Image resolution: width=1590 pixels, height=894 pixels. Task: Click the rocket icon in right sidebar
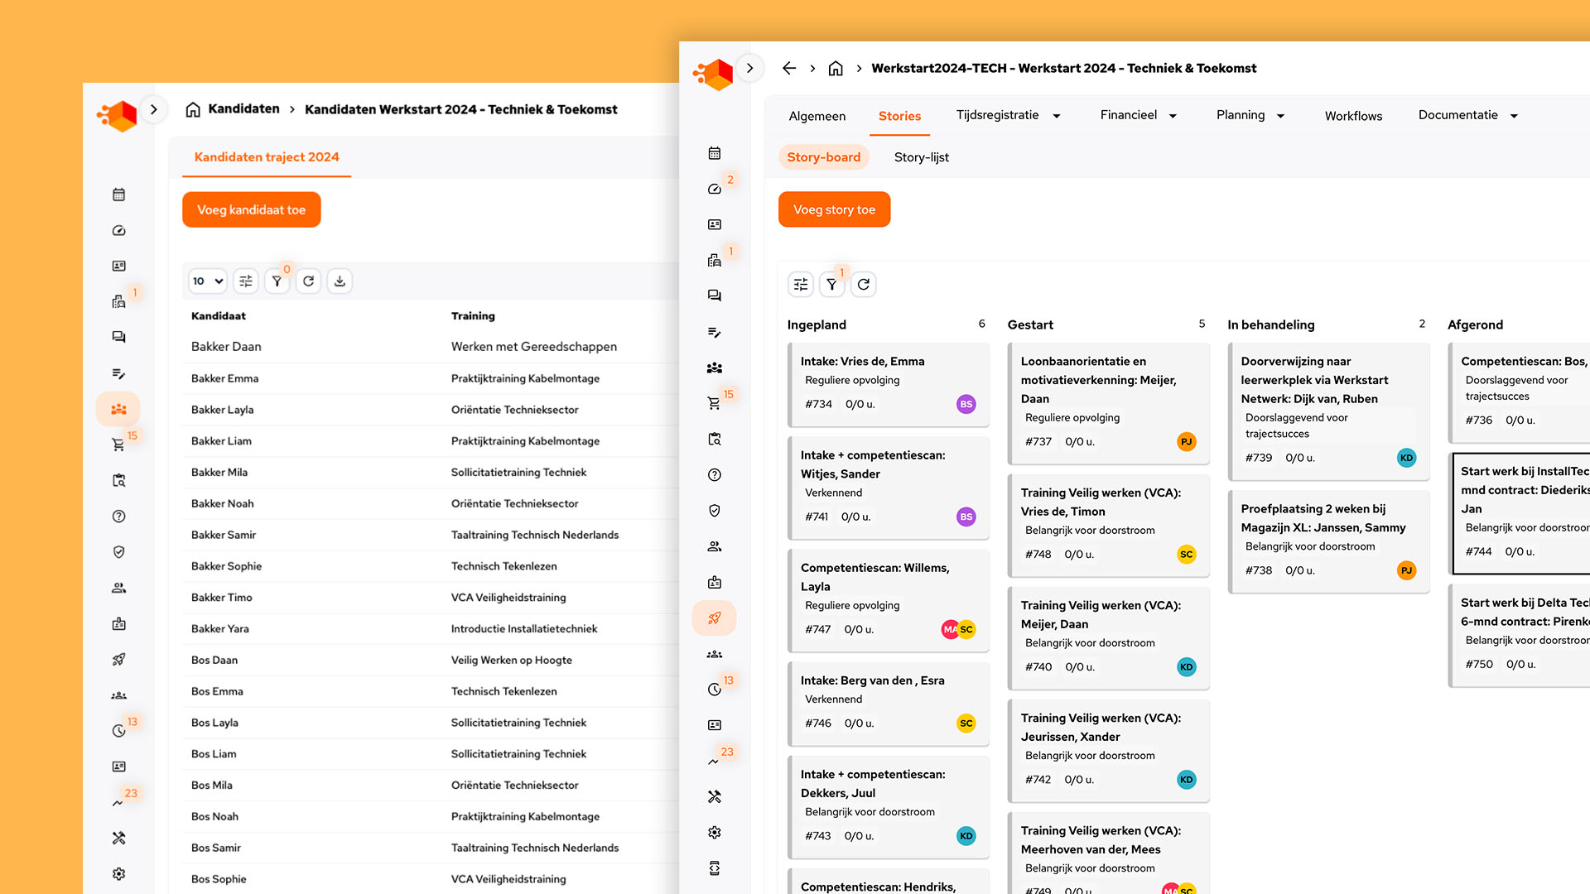714,618
